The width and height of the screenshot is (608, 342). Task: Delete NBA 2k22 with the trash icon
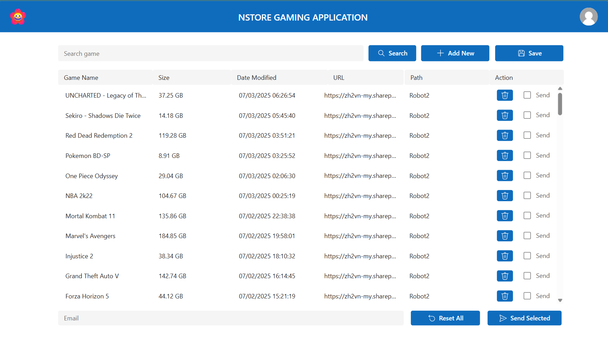coord(505,196)
